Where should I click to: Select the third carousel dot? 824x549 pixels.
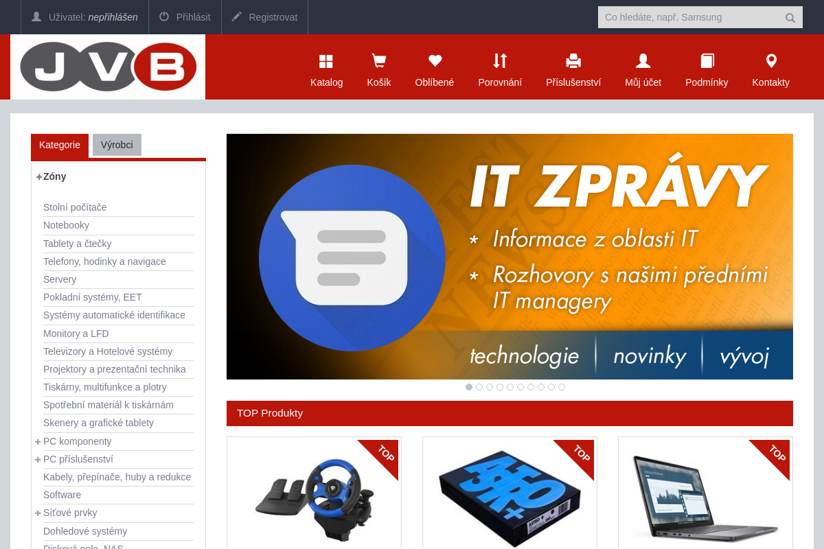pos(490,387)
